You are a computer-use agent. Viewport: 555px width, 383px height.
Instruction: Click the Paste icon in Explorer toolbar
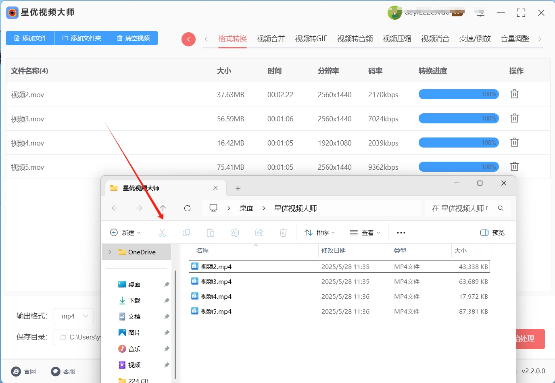[211, 233]
